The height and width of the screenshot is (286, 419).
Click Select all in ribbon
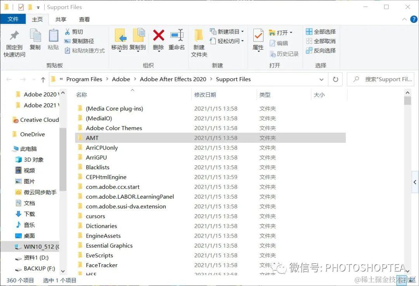[321, 32]
